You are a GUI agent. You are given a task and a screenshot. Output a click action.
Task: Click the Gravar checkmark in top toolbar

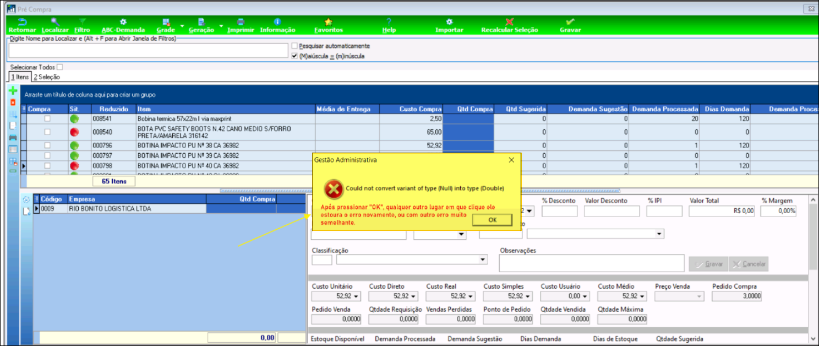pos(570,23)
